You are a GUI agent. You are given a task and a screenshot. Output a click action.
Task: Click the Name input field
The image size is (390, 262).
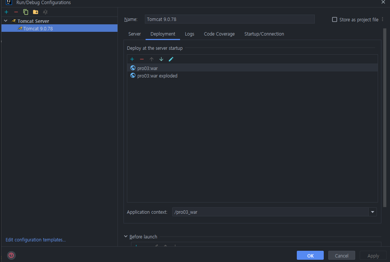pos(229,19)
